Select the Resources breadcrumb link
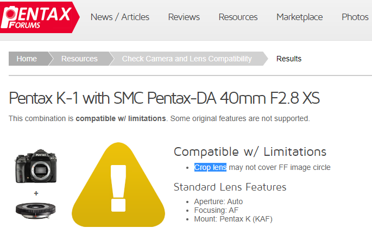The width and height of the screenshot is (372, 234). point(79,59)
